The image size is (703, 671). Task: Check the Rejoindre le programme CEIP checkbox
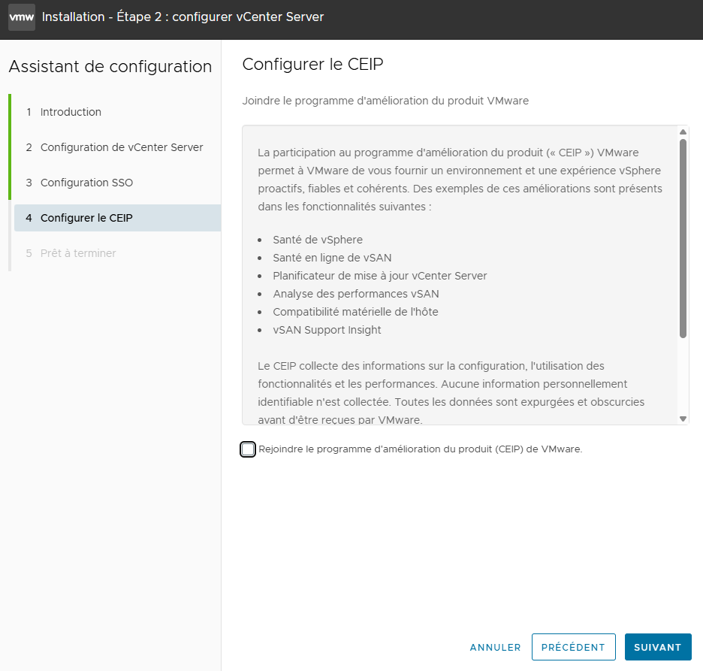(x=248, y=449)
